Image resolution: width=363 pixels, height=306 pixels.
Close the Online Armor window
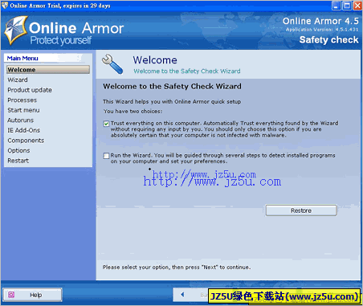357,6
